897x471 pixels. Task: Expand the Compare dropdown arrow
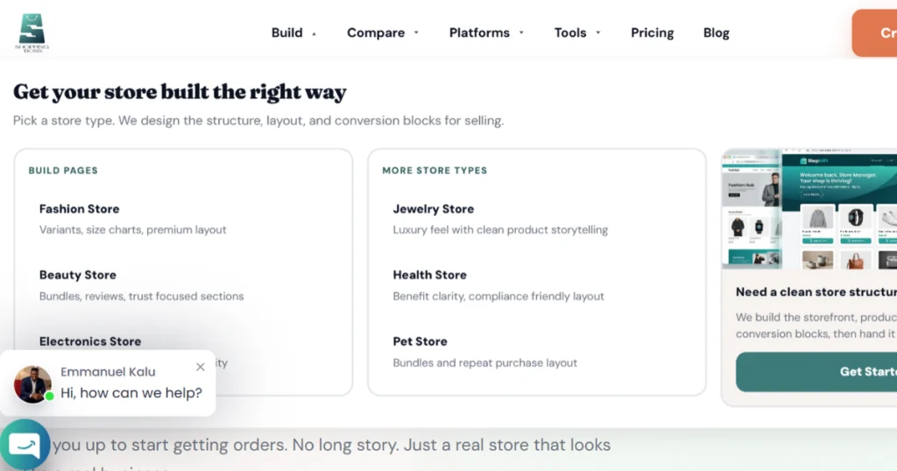tap(416, 32)
